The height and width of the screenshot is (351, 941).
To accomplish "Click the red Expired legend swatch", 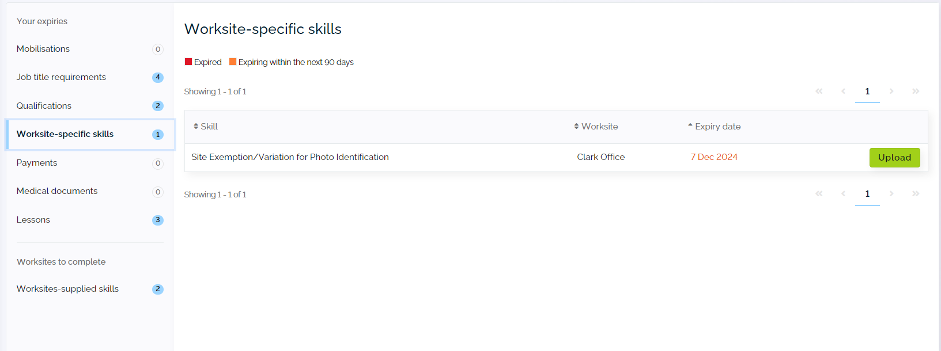I will coord(188,62).
